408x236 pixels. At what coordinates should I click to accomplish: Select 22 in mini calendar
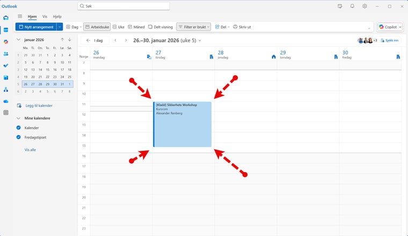point(47,77)
